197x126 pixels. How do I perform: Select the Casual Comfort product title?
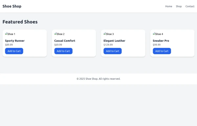point(65,41)
